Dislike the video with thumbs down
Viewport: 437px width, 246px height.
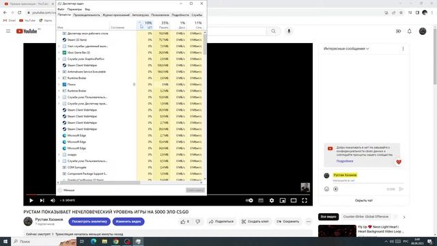[198, 221]
